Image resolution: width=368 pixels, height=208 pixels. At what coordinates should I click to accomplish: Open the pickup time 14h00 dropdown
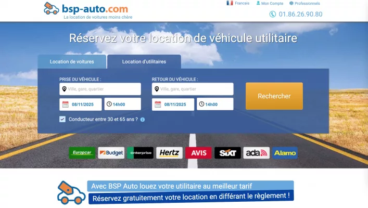click(x=123, y=104)
